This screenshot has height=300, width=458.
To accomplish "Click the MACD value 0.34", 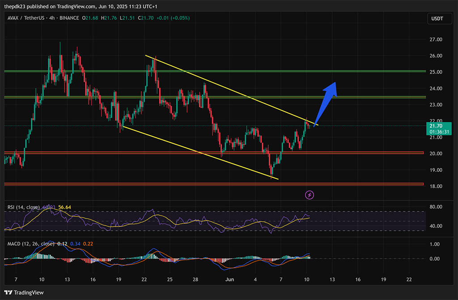I will [x=75, y=244].
